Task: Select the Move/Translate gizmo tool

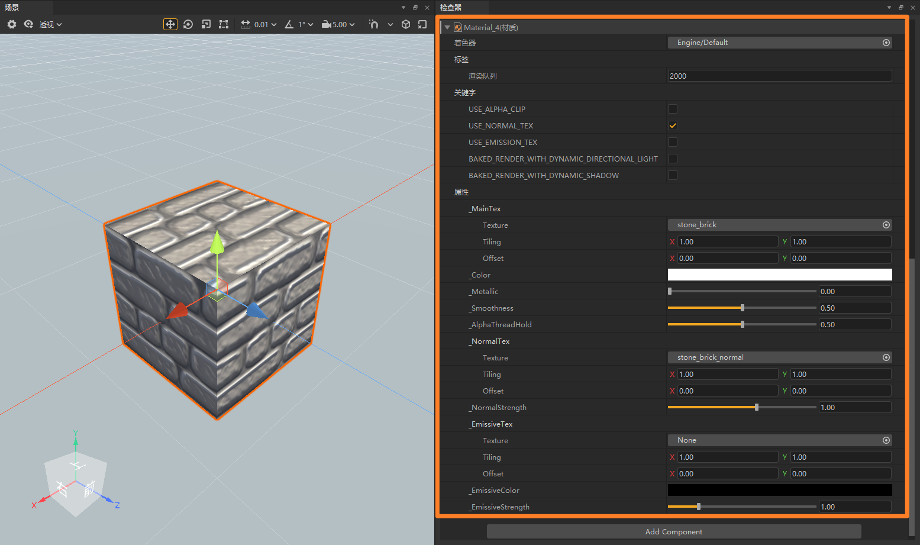Action: tap(170, 24)
